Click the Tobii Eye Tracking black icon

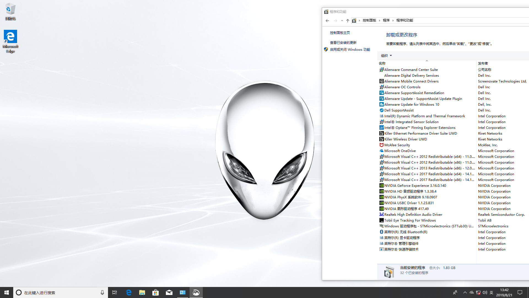tap(381, 220)
